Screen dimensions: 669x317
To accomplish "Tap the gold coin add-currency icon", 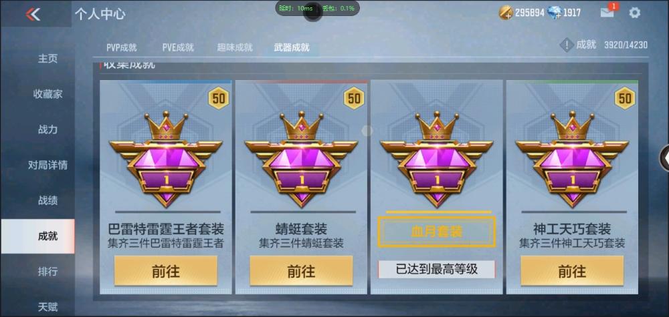I will [506, 13].
